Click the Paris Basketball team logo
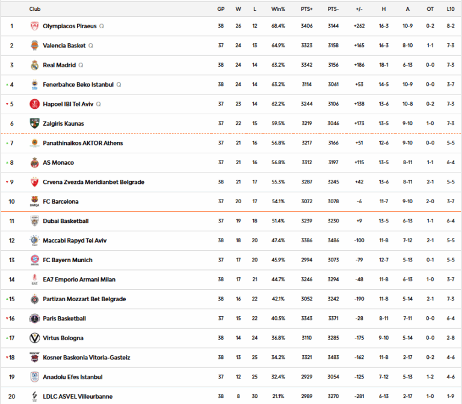Screen dimensions: 462x404 pos(34,319)
